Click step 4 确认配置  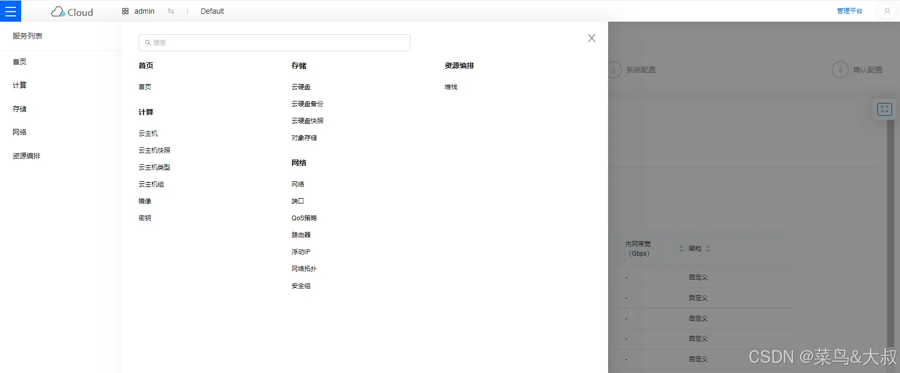pos(857,70)
